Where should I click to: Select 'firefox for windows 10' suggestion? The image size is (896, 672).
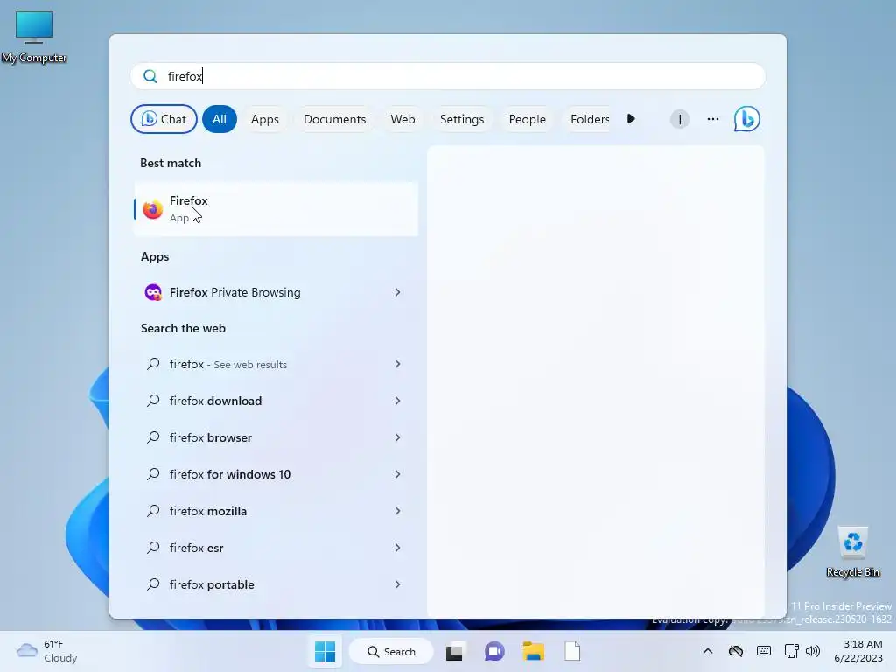tap(276, 474)
